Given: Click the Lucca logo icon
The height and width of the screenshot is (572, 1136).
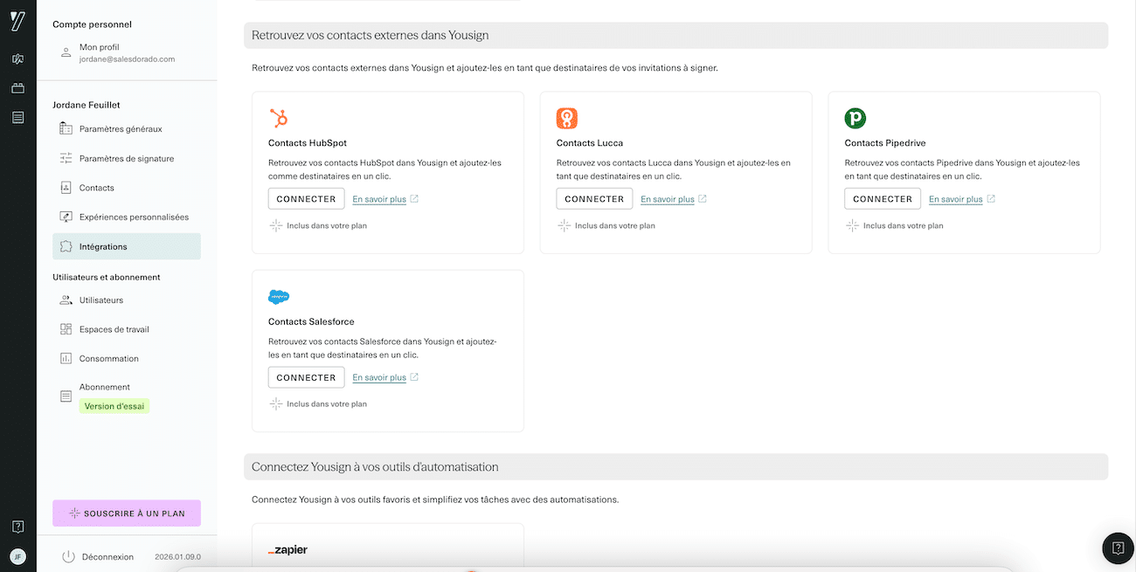Looking at the screenshot, I should pyautogui.click(x=567, y=118).
